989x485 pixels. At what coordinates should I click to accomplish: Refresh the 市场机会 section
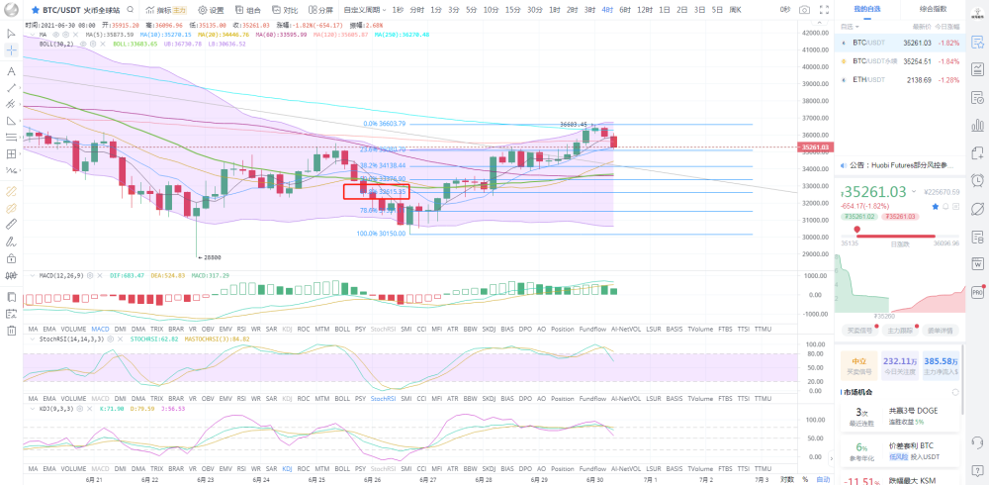coord(955,392)
